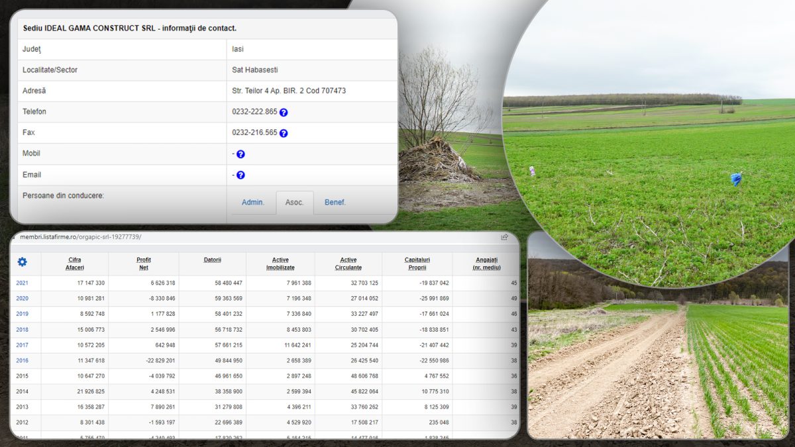Click the help icon next to Telefon number
The image size is (795, 447).
(284, 113)
